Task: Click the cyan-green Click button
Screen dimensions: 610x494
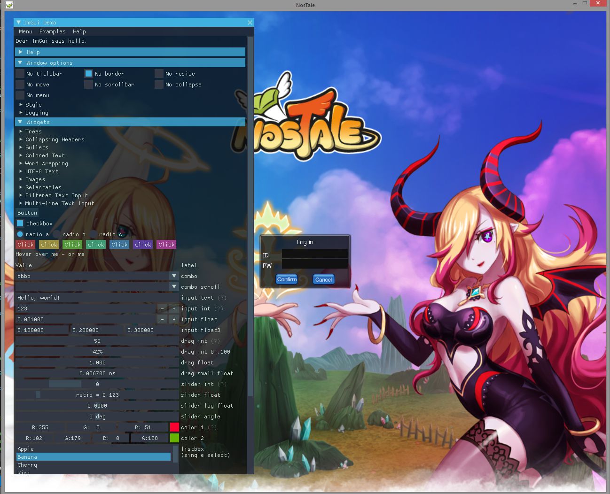Action: [x=96, y=245]
